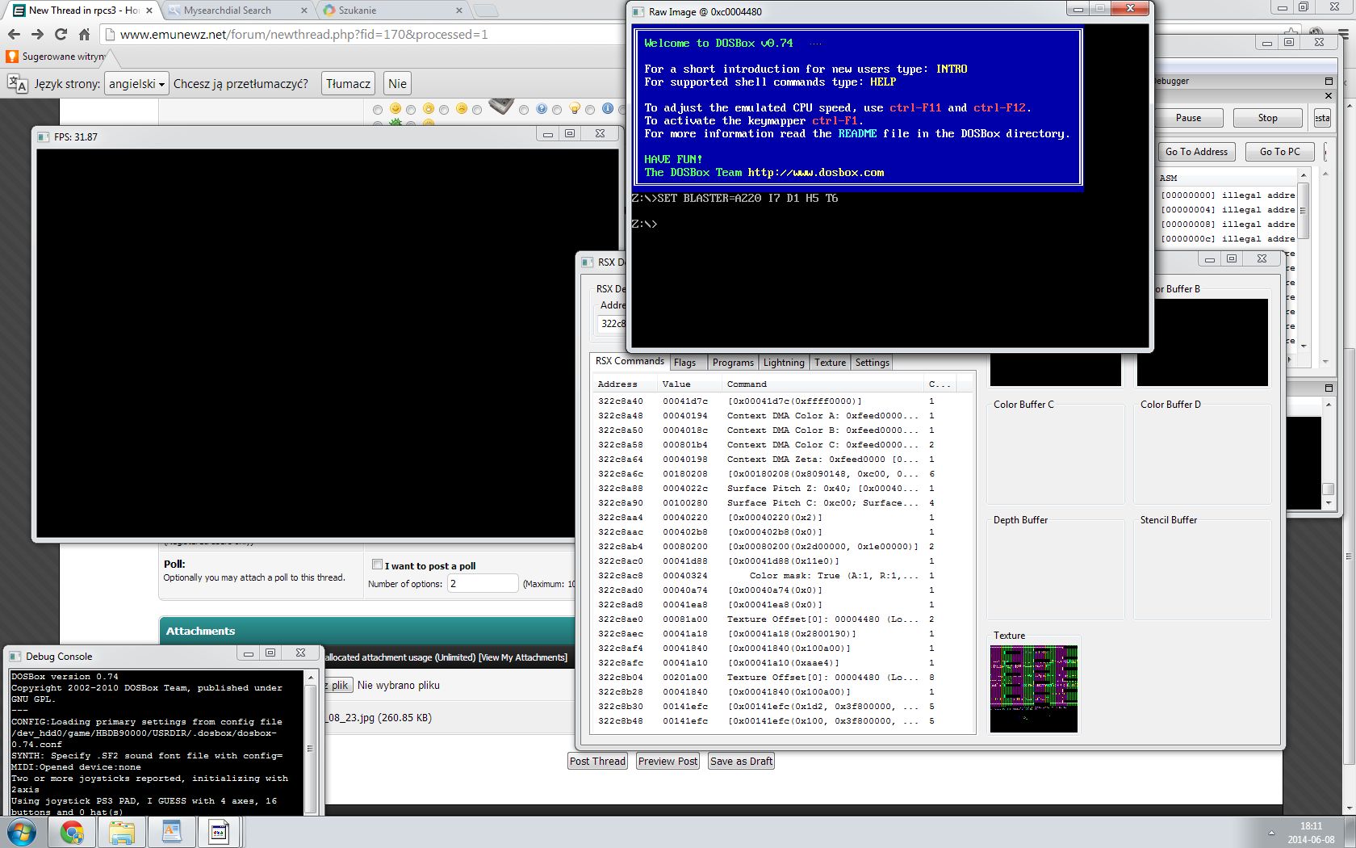Click the browser Home icon
The height and width of the screenshot is (848, 1356).
point(84,35)
